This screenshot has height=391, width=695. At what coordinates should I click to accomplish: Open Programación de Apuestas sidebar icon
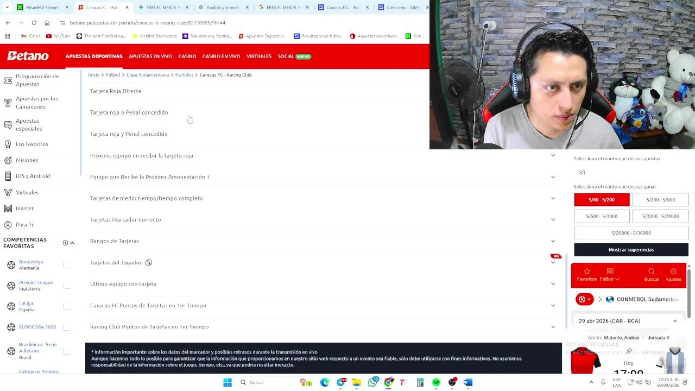pyautogui.click(x=8, y=80)
